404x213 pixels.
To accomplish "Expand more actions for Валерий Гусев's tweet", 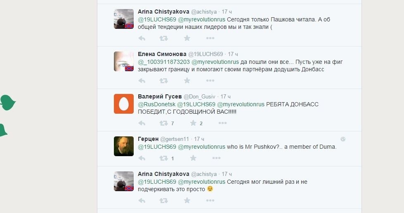I will point(222,123).
